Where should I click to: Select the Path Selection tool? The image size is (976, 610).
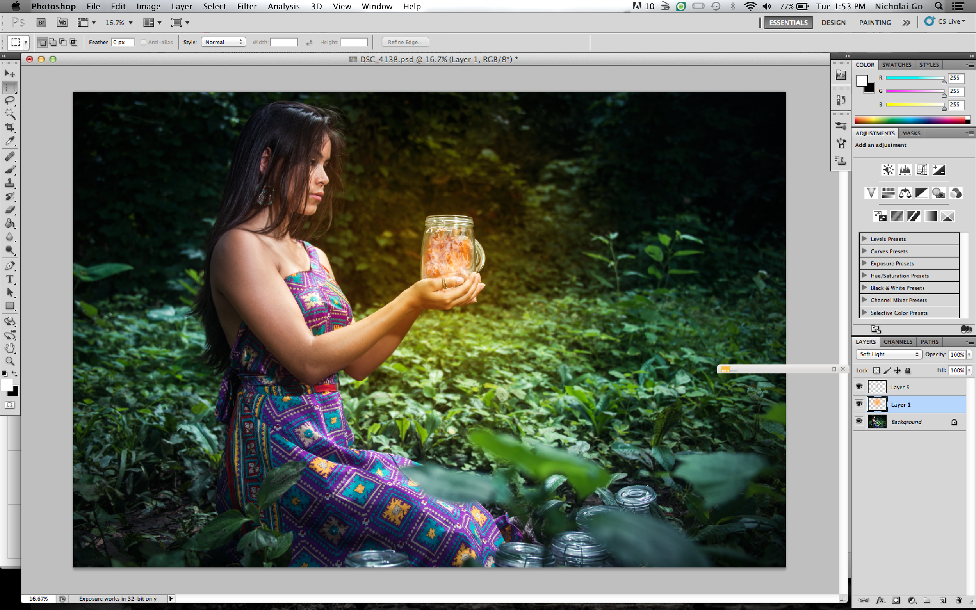click(x=10, y=292)
